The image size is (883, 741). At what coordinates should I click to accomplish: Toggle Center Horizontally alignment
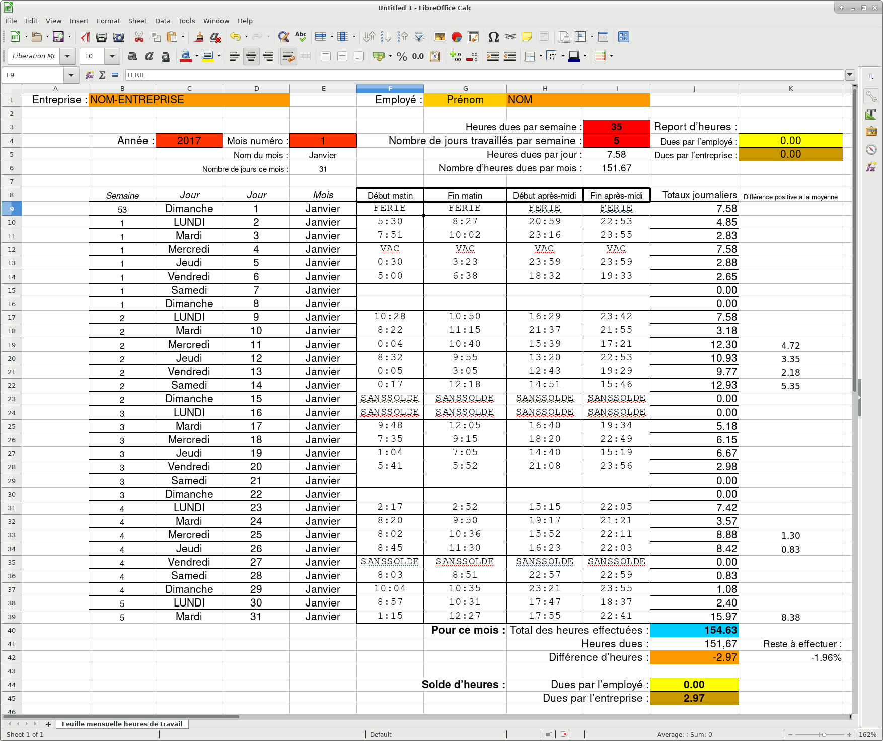coord(251,56)
